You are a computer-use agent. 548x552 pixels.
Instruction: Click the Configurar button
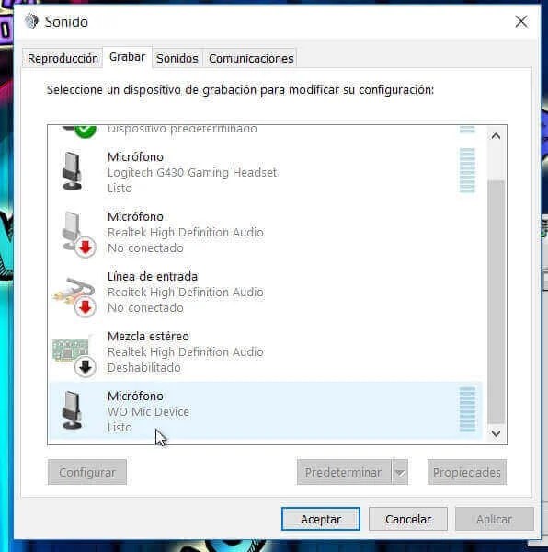click(x=87, y=472)
